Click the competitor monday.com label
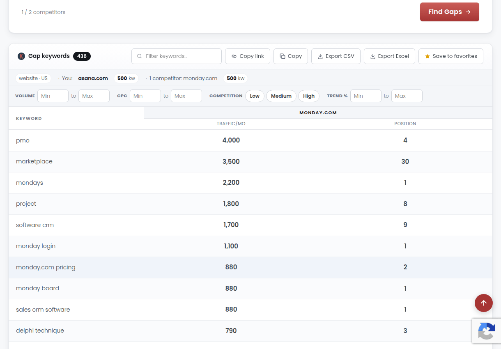The height and width of the screenshot is (349, 501). (x=183, y=78)
